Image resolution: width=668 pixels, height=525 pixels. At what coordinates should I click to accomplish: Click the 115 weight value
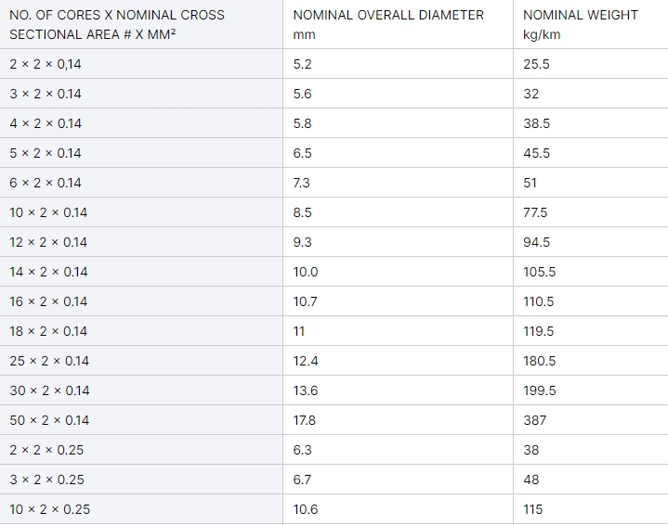click(x=533, y=509)
